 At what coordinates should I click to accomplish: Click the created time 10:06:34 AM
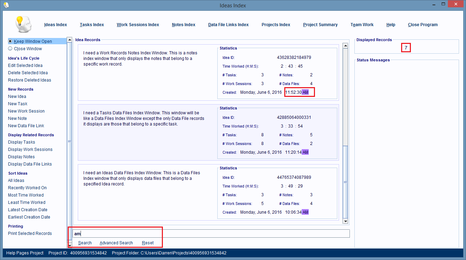[x=297, y=212]
